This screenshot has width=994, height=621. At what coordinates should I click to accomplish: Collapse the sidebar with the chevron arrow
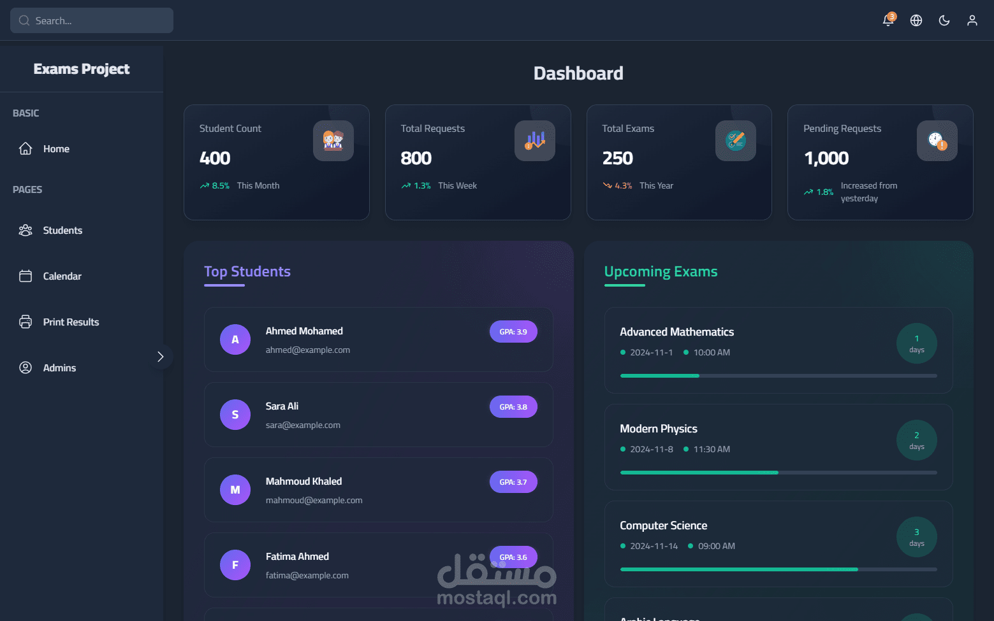161,357
